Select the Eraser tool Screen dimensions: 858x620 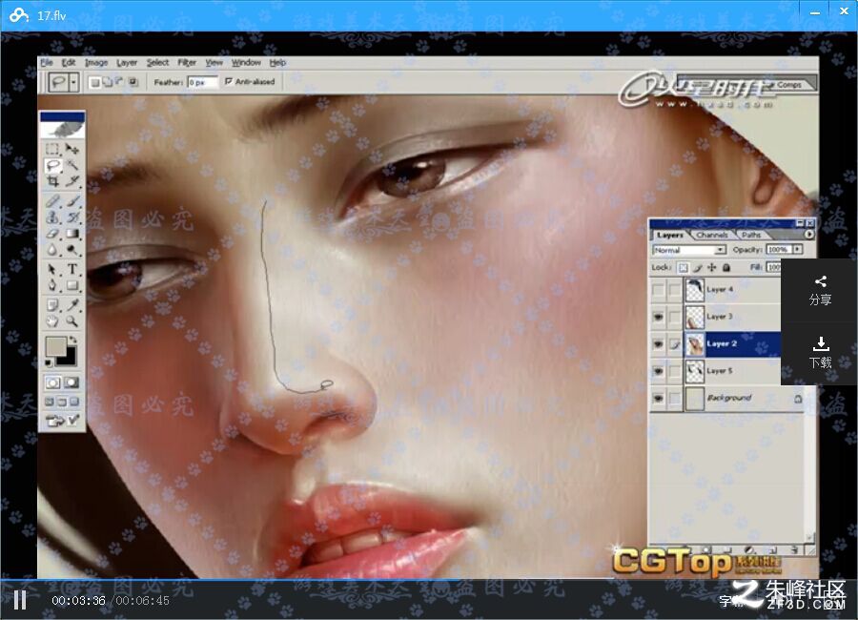click(52, 234)
